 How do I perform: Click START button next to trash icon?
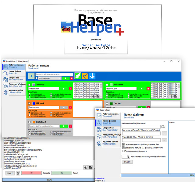10,173
